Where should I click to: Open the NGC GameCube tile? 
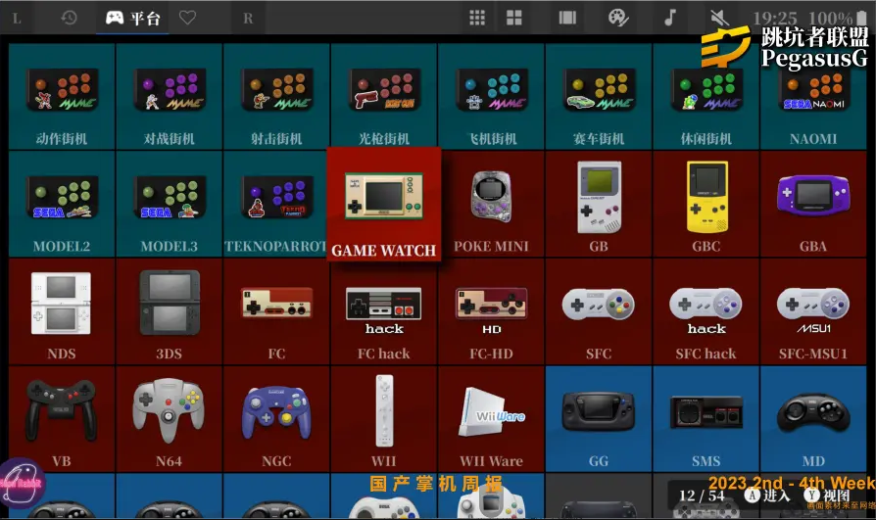(x=276, y=419)
